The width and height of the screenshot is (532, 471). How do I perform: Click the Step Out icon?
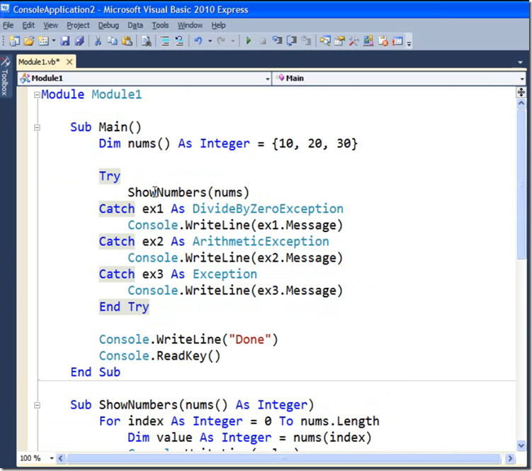306,41
